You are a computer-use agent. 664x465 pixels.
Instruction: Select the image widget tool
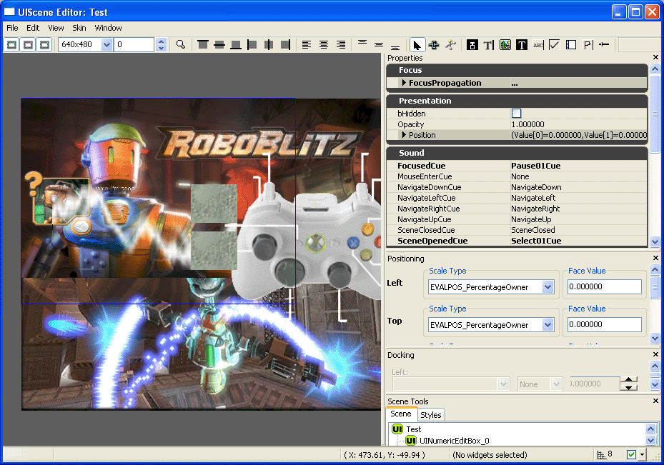505,44
